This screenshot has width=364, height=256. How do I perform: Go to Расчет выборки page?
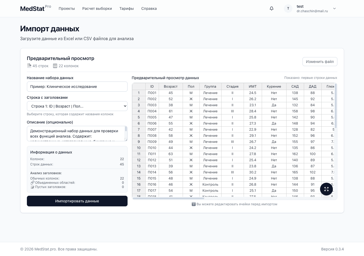[x=97, y=8]
